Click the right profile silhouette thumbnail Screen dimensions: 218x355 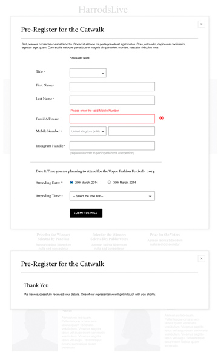pyautogui.click(x=137, y=330)
